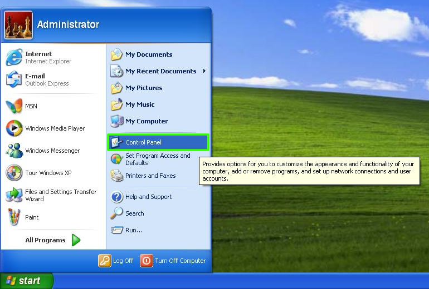Open the Outlook Express e-mail icon
The height and width of the screenshot is (289, 429).
pos(14,79)
